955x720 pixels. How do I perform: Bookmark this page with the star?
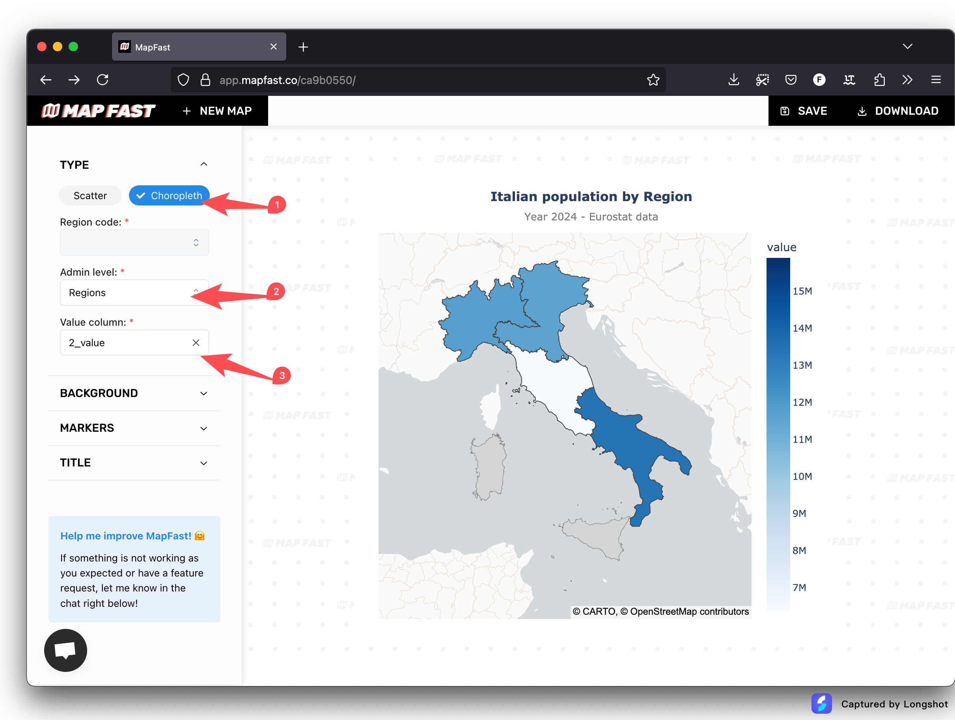(x=653, y=80)
